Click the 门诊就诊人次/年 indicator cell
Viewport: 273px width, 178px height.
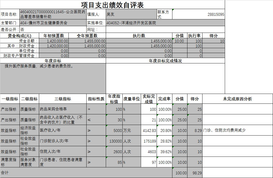63,141
